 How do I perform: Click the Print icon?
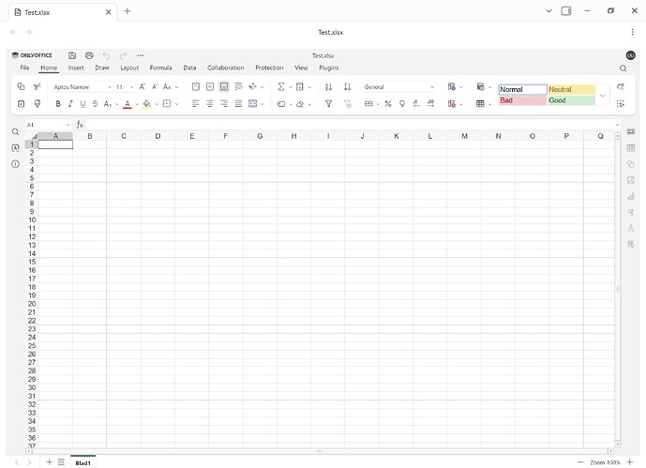pos(89,55)
